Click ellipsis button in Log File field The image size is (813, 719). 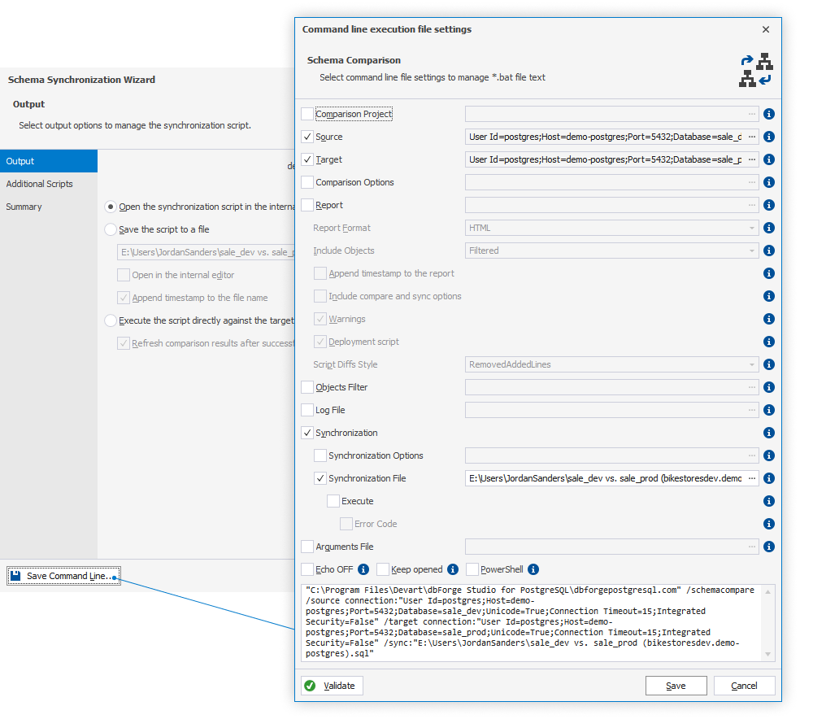752,410
